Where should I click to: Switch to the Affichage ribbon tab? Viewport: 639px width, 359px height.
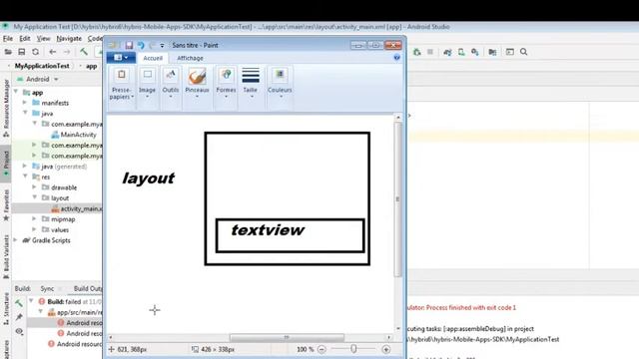190,58
